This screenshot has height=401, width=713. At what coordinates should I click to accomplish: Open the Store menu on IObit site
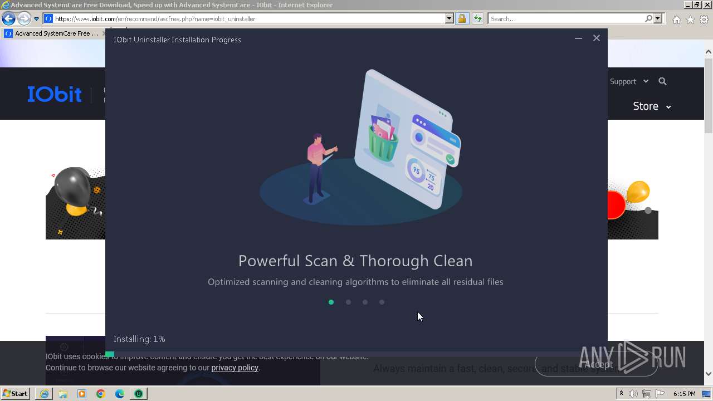tap(646, 106)
